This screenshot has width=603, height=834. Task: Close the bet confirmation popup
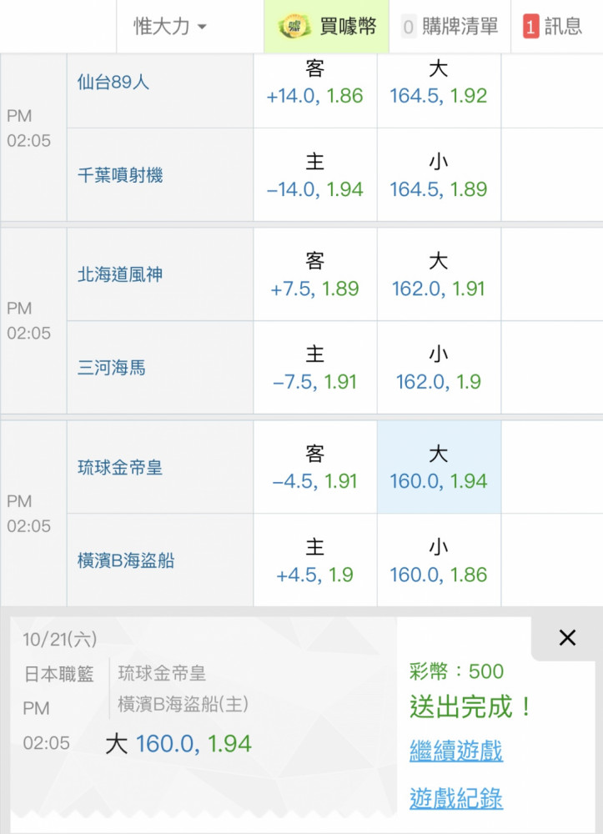(567, 638)
